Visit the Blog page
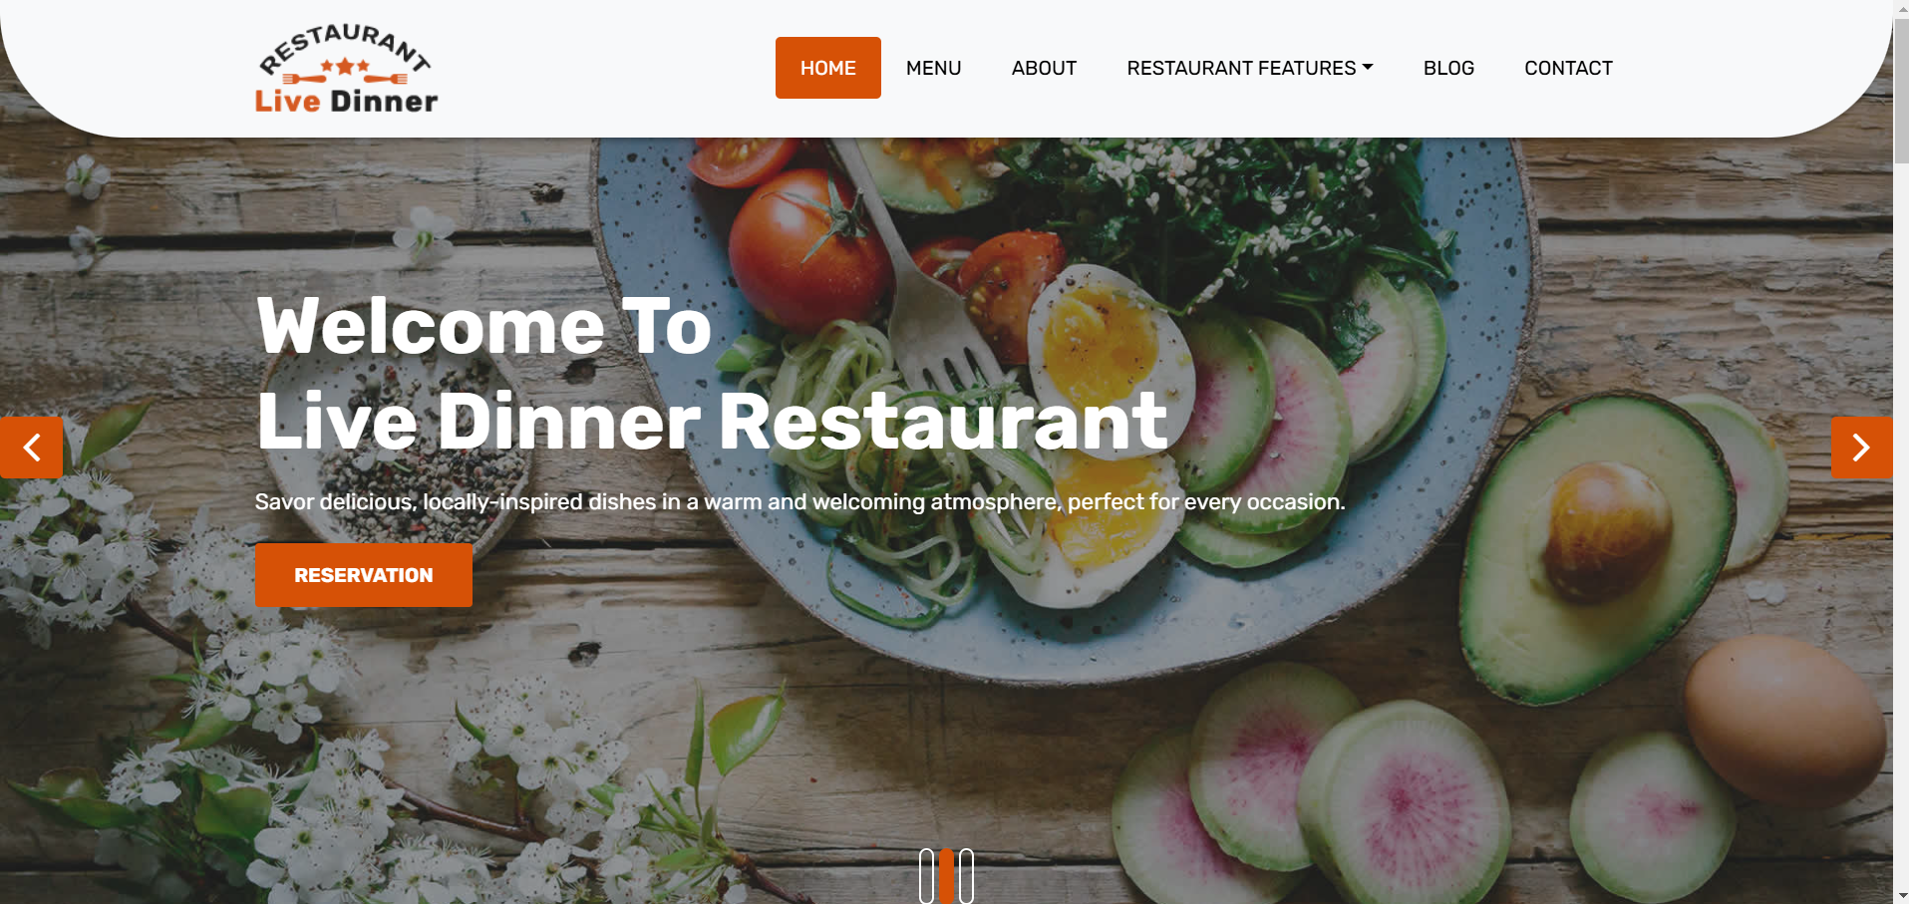Image resolution: width=1909 pixels, height=904 pixels. [1448, 68]
